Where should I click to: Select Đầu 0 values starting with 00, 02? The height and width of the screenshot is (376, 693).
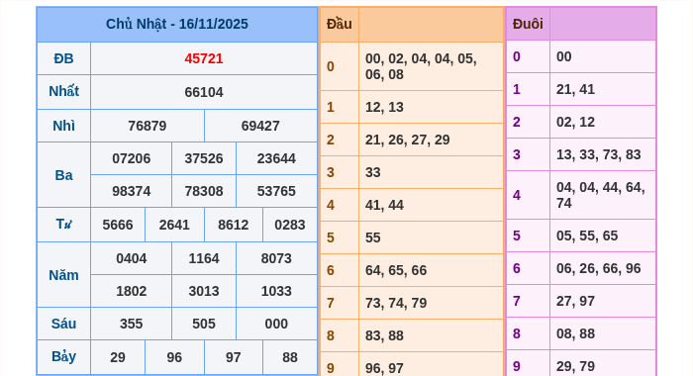(421, 66)
